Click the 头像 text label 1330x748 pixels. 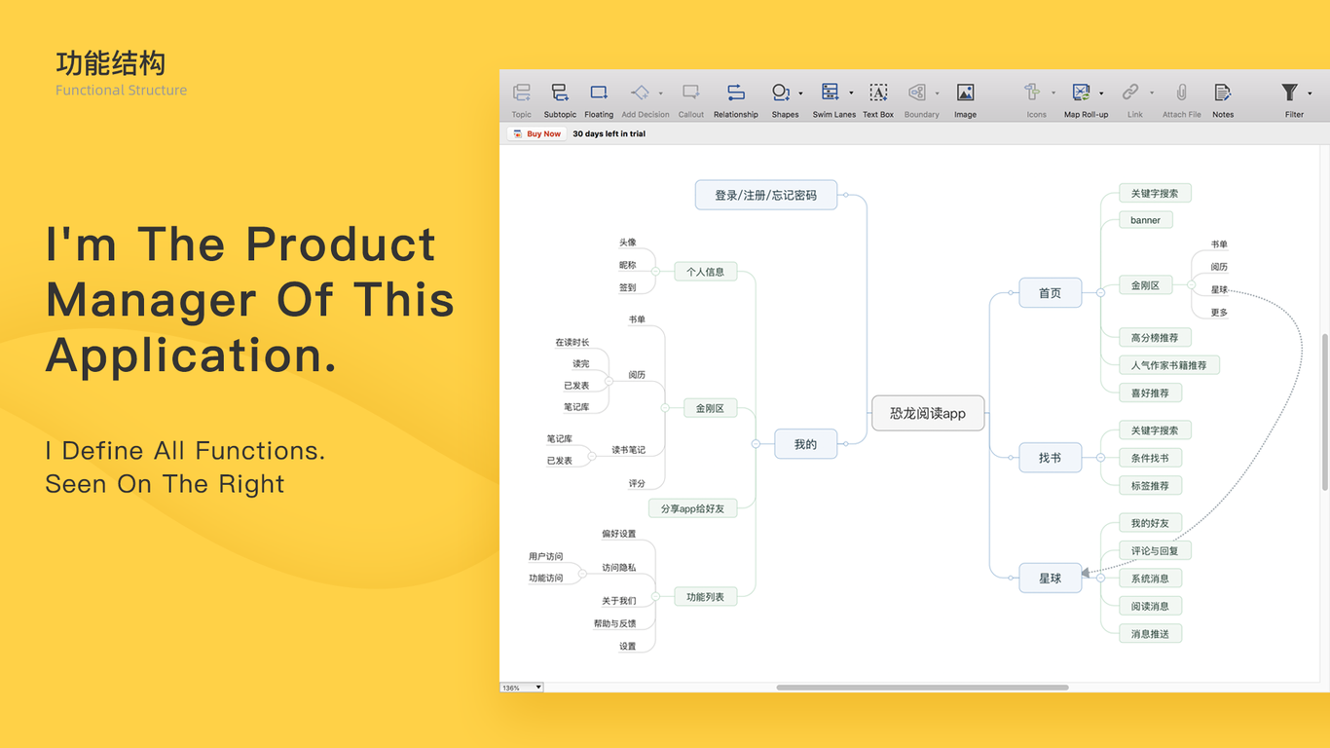(x=628, y=243)
